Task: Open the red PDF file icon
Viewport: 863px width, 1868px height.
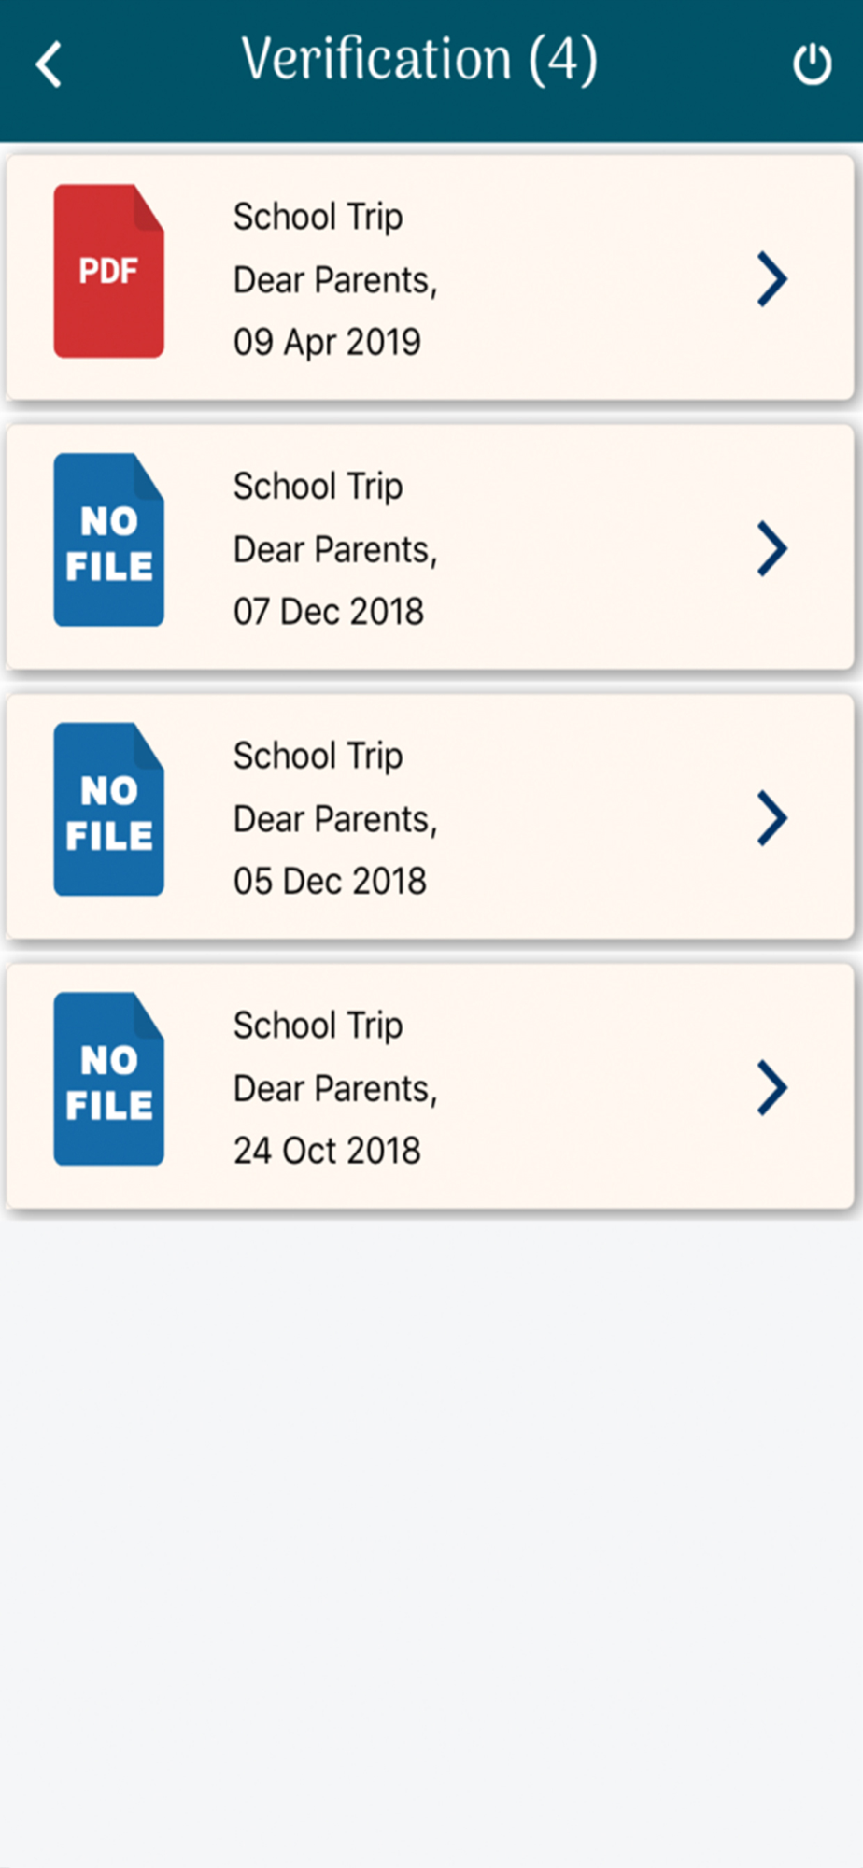Action: tap(109, 271)
